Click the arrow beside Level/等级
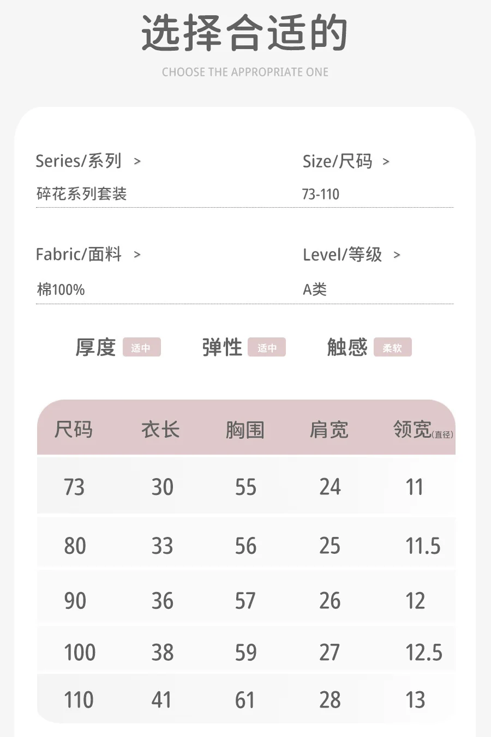Image resolution: width=491 pixels, height=737 pixels. pos(397,255)
